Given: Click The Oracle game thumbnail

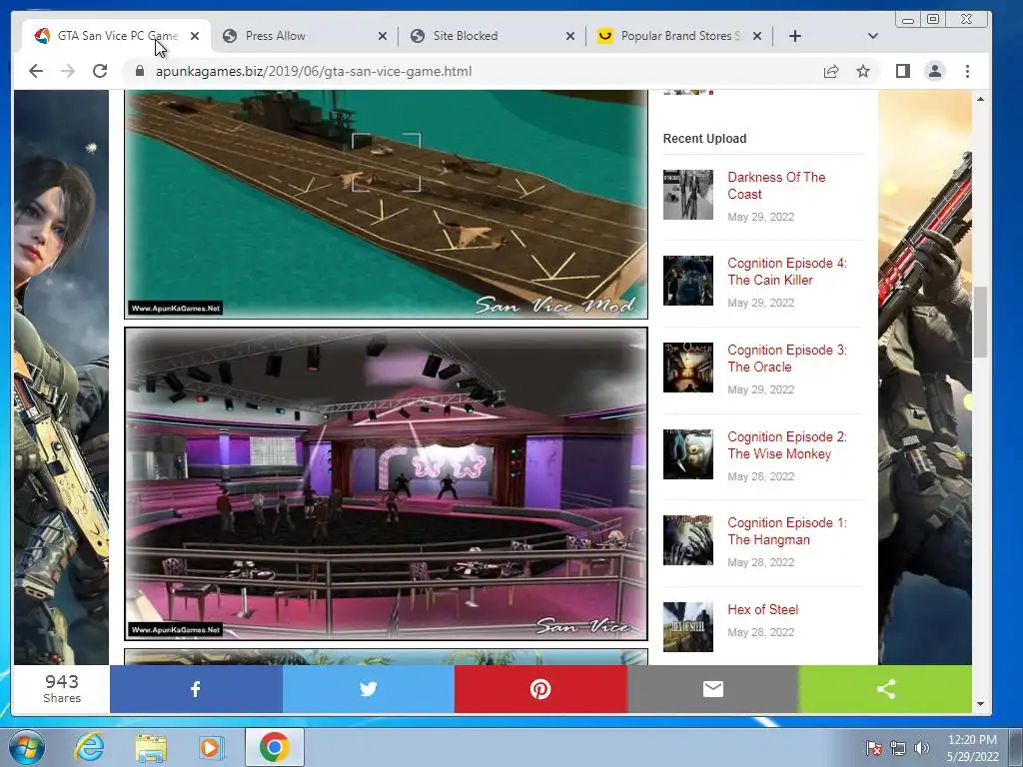Looking at the screenshot, I should 688,368.
